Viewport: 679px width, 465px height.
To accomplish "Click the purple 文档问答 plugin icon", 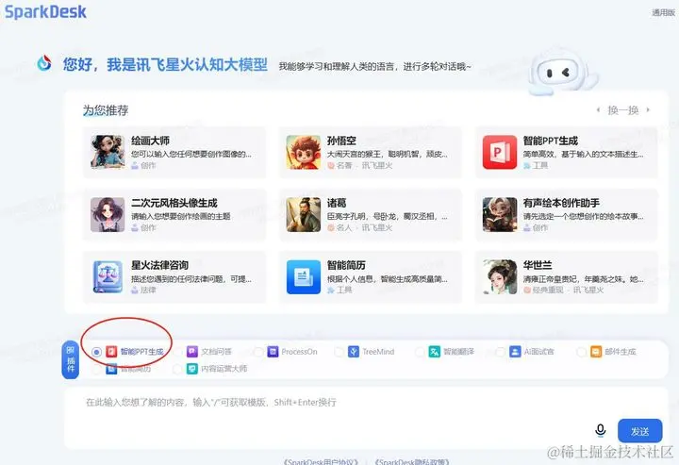I will [192, 351].
